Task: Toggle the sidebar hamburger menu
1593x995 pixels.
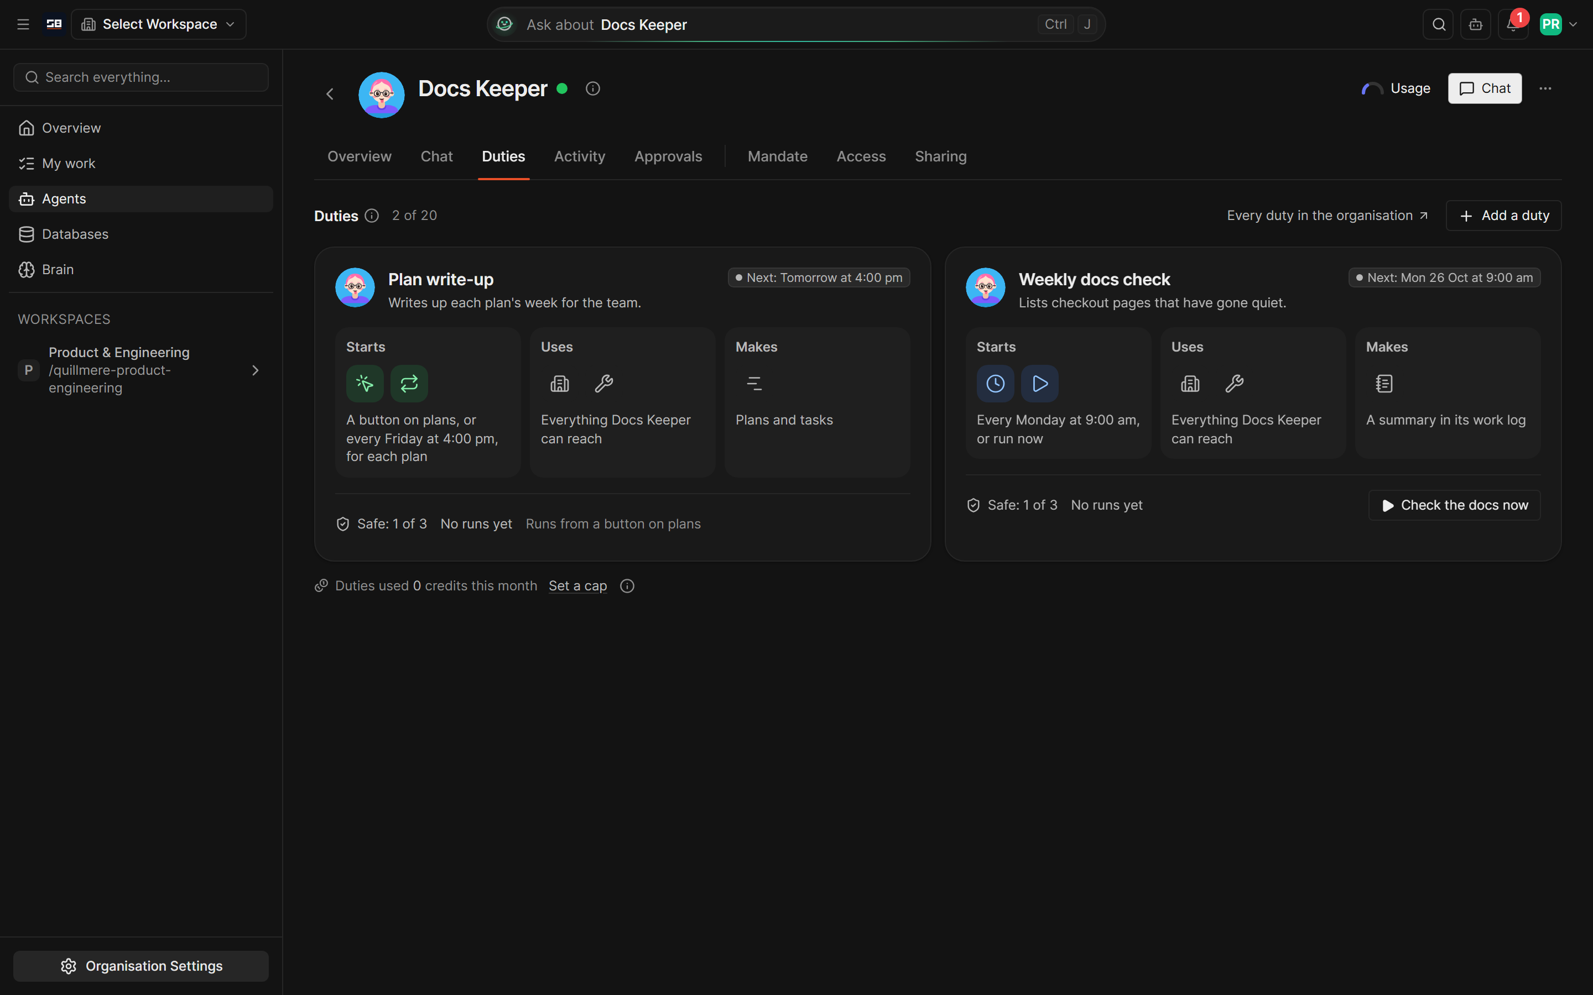Action: [23, 24]
